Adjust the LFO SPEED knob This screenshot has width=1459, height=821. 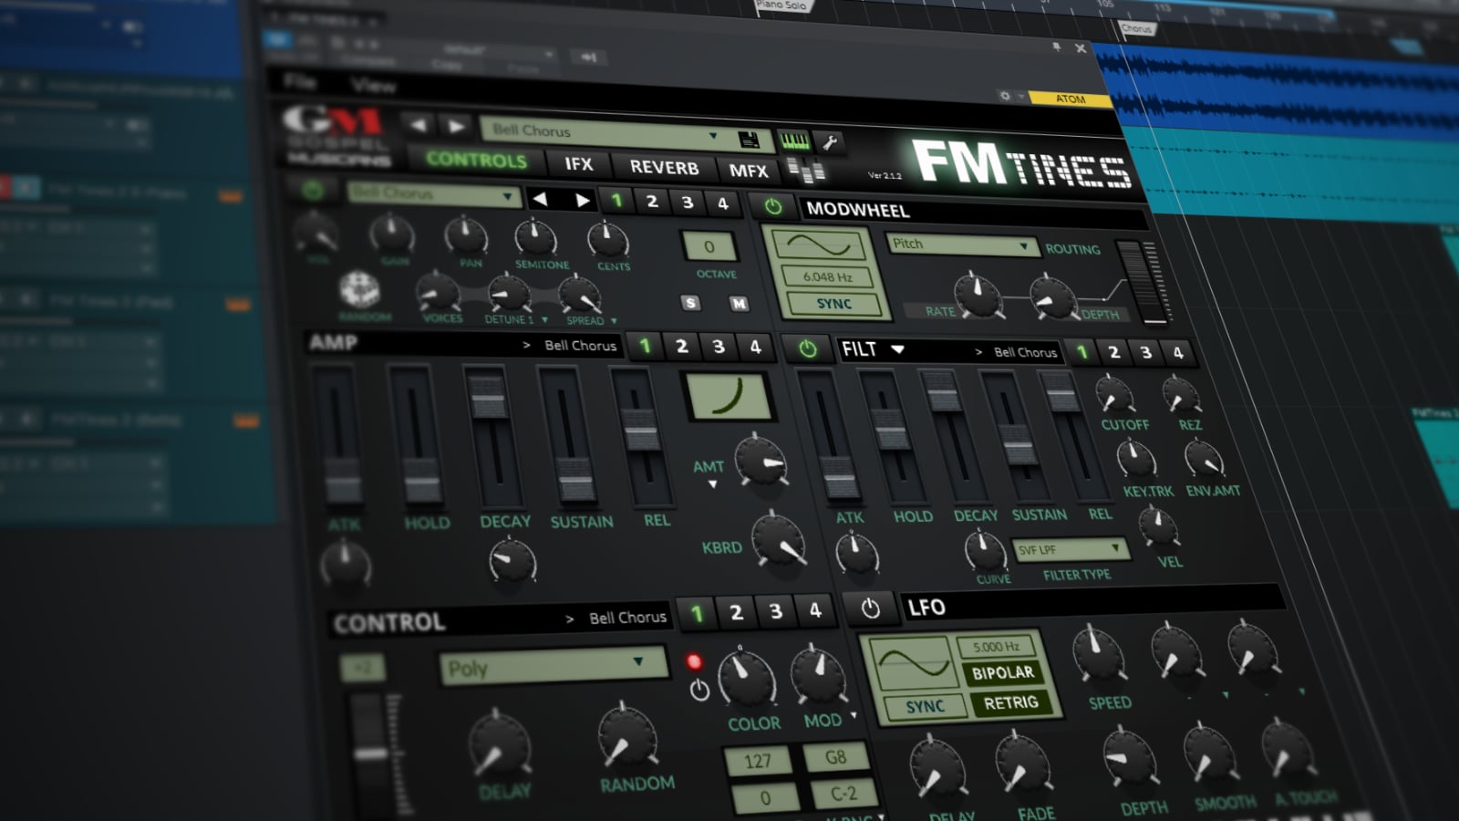click(1099, 655)
